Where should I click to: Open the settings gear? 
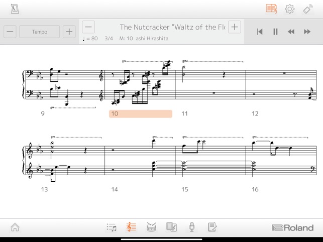[289, 9]
